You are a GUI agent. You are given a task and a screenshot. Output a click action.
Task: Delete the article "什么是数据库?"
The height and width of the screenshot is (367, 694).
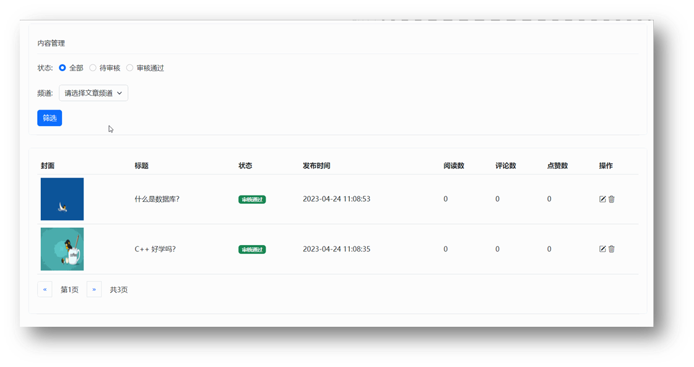point(612,199)
